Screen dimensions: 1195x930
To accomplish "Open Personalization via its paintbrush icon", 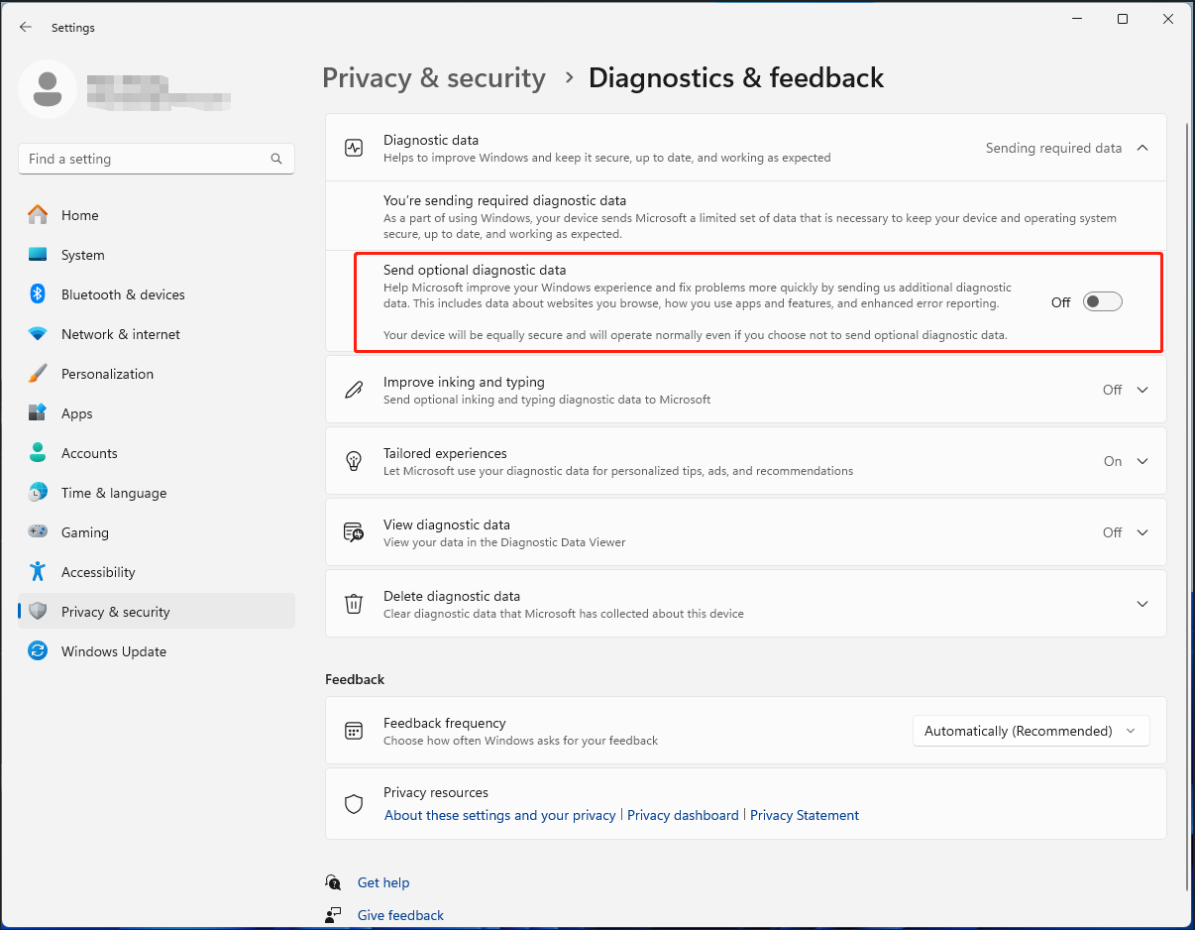I will coord(40,374).
